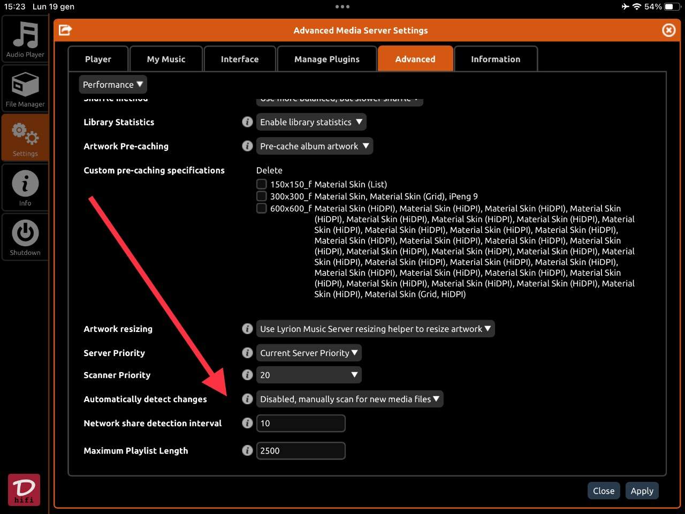Expand the Scanner Priority dropdown
Viewport: 685px width, 514px height.
pos(309,375)
